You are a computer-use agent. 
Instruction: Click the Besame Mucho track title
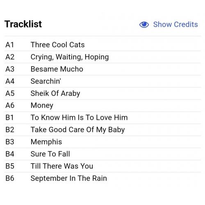pyautogui.click(x=57, y=69)
